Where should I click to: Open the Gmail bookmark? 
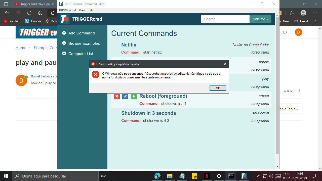[301, 21]
